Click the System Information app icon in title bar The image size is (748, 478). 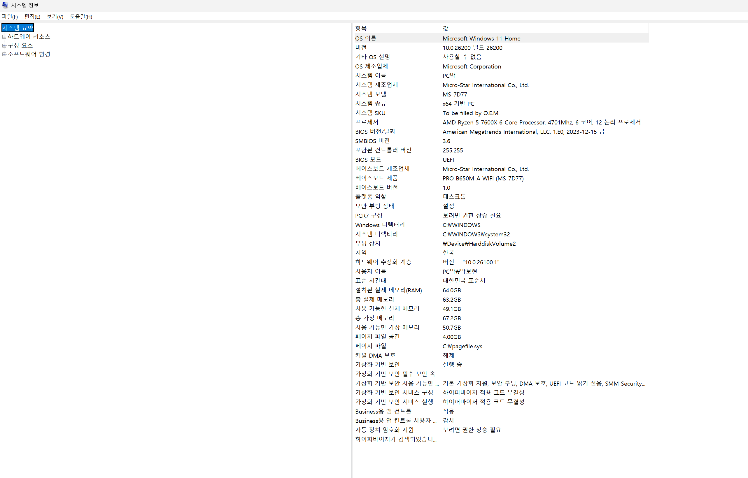tap(5, 5)
